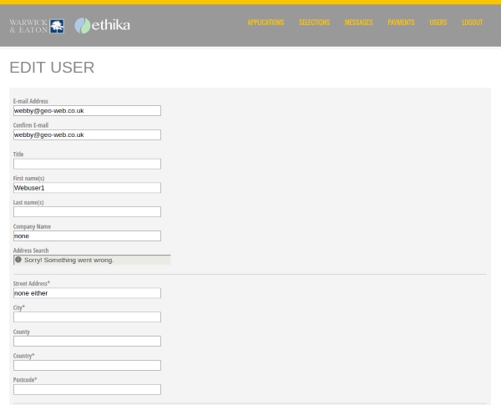The height and width of the screenshot is (405, 501).
Task: Click the Company Name field
Action: pyautogui.click(x=87, y=236)
